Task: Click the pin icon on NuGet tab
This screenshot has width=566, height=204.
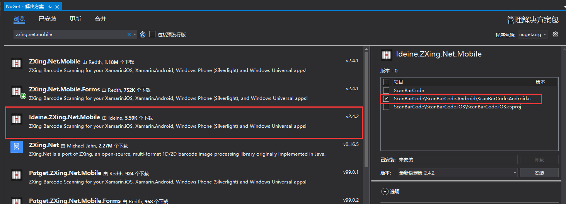Action: coord(50,7)
